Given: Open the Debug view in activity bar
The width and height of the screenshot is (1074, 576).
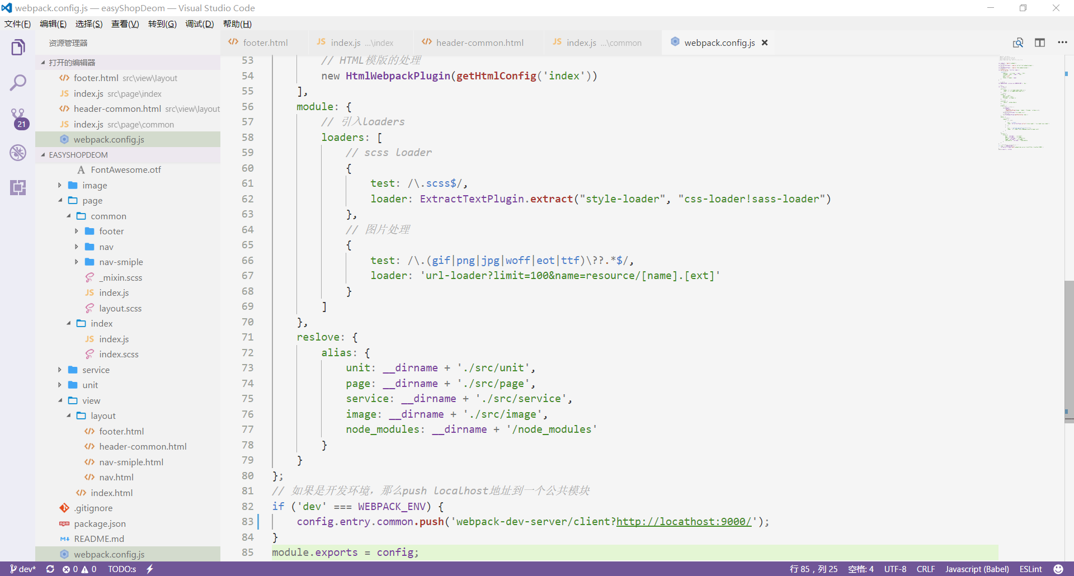Looking at the screenshot, I should [x=18, y=152].
